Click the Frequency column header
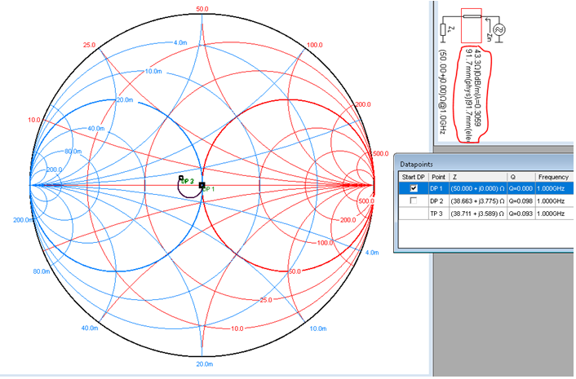 click(x=554, y=177)
